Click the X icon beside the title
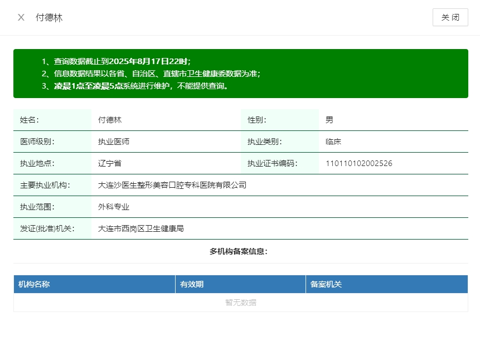480x341 pixels. (21, 17)
